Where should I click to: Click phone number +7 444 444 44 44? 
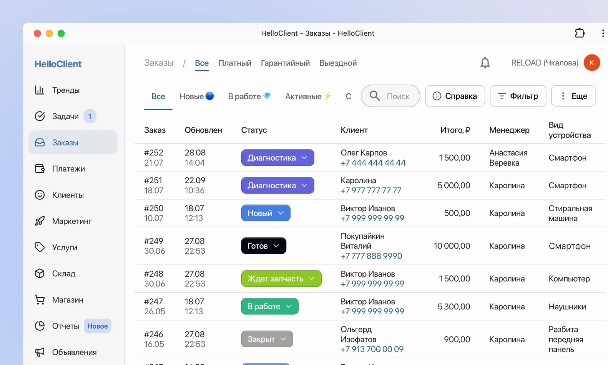373,163
